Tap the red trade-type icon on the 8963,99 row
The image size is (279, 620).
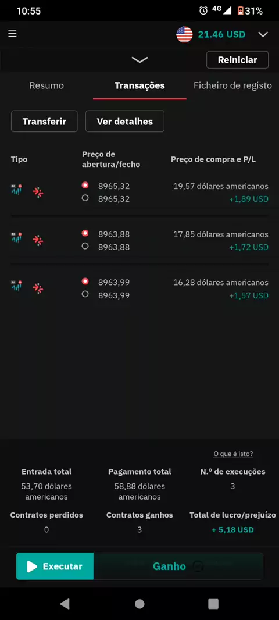tap(38, 288)
